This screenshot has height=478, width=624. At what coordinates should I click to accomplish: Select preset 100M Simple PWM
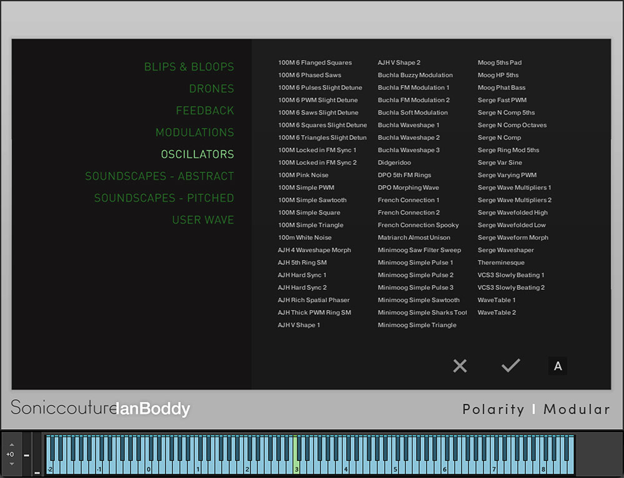306,187
